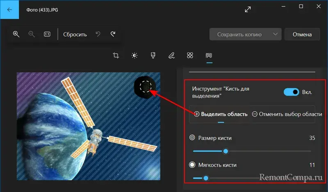Open the filter brush tool

click(x=153, y=56)
